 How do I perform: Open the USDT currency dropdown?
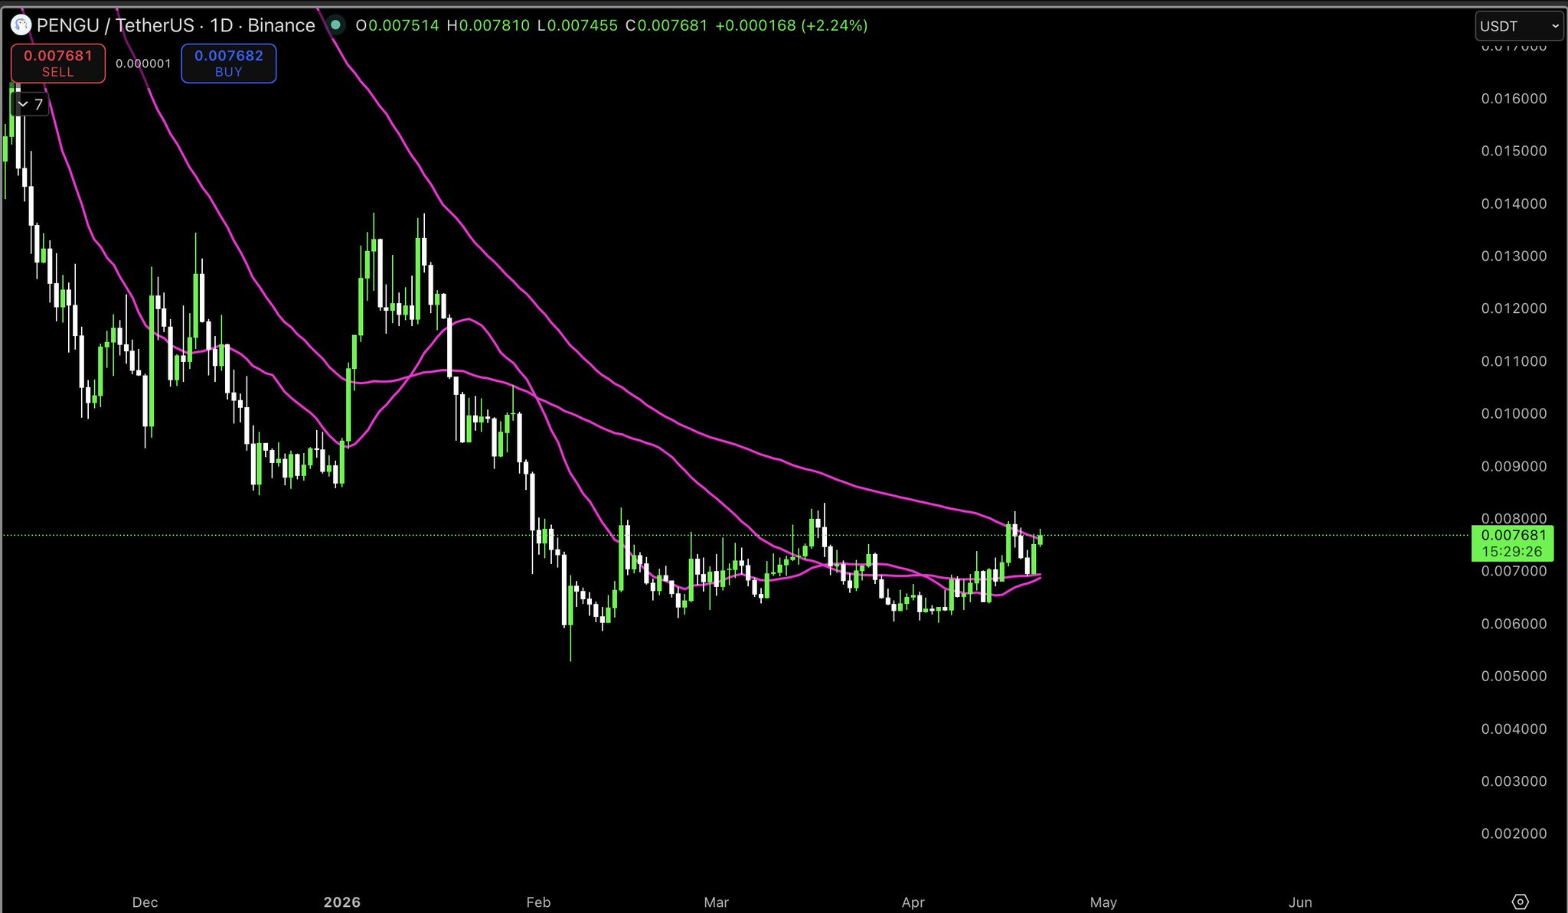click(x=1519, y=26)
